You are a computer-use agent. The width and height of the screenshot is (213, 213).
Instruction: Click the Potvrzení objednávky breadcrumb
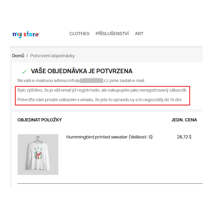click(x=52, y=56)
